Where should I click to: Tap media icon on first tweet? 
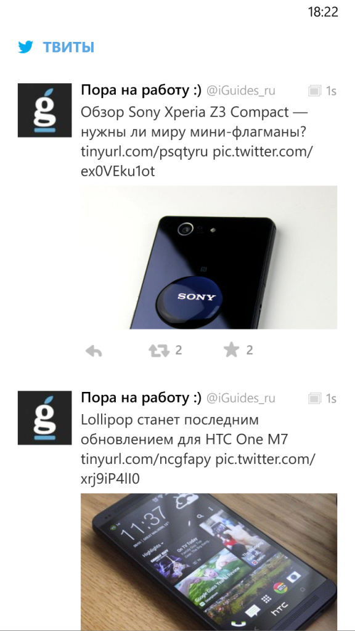pos(314,91)
